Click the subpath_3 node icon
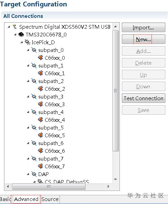Screen dimensions: 168x204 (x=34, y=96)
